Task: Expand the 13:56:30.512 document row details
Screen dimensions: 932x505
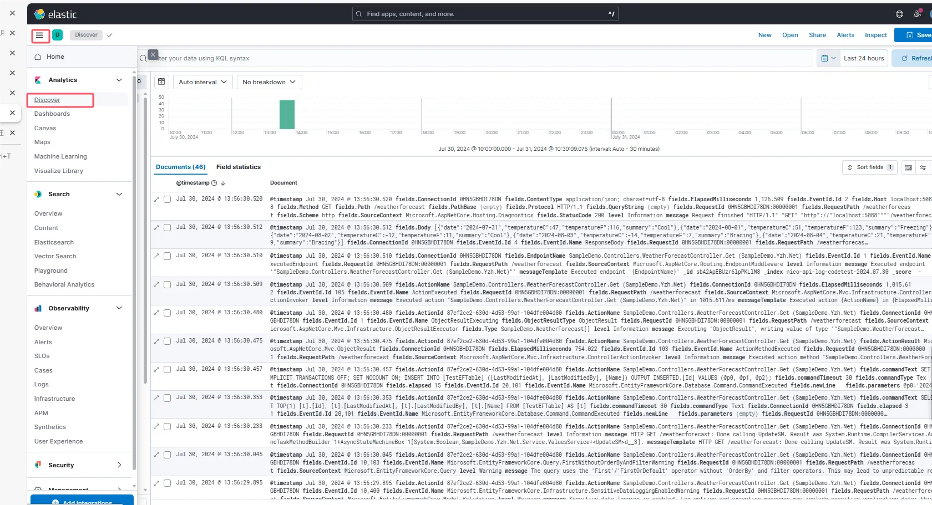Action: tap(156, 227)
